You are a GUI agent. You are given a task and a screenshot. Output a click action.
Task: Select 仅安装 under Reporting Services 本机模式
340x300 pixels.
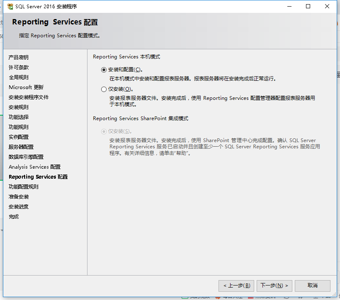(104, 89)
